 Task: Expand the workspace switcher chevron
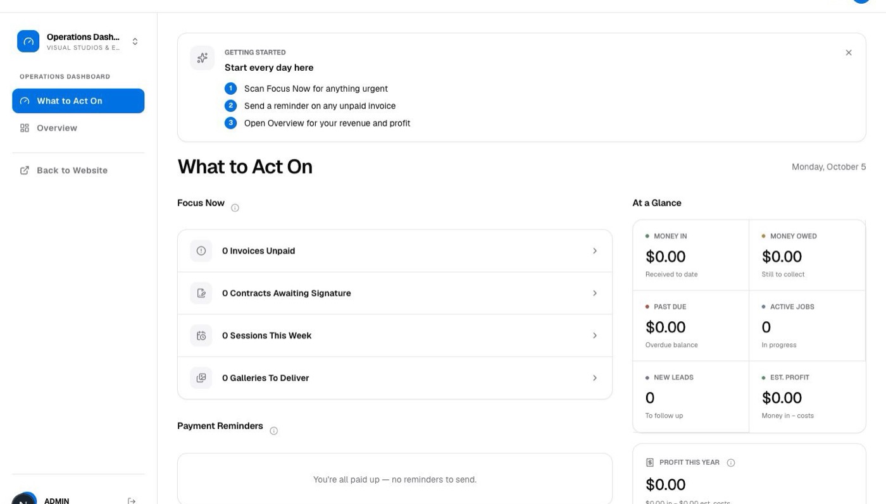click(135, 42)
